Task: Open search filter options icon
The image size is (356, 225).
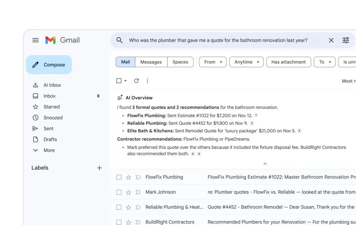Action: click(x=346, y=40)
